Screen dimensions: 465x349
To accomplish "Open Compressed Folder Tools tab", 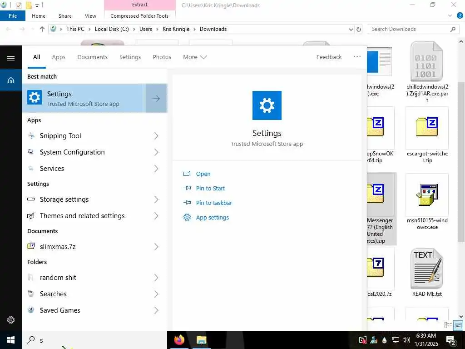I will pos(139,16).
